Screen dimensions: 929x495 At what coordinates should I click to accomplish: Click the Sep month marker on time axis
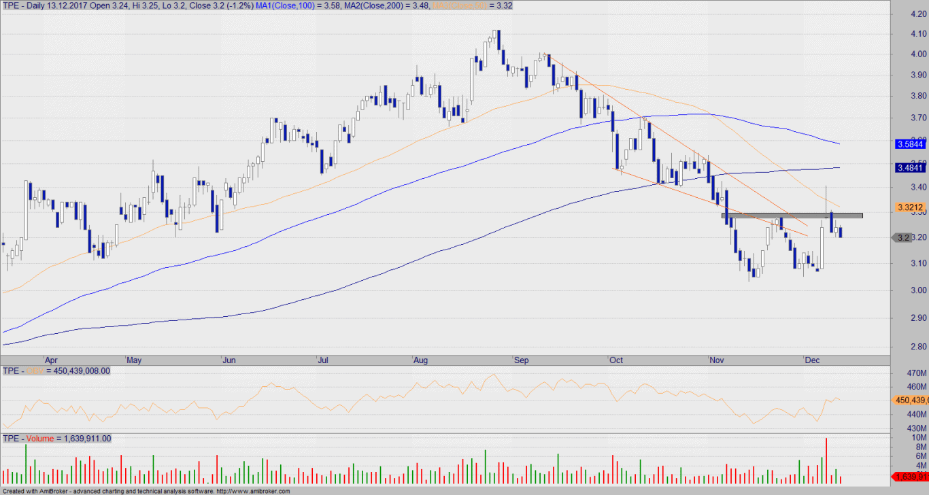click(x=522, y=360)
